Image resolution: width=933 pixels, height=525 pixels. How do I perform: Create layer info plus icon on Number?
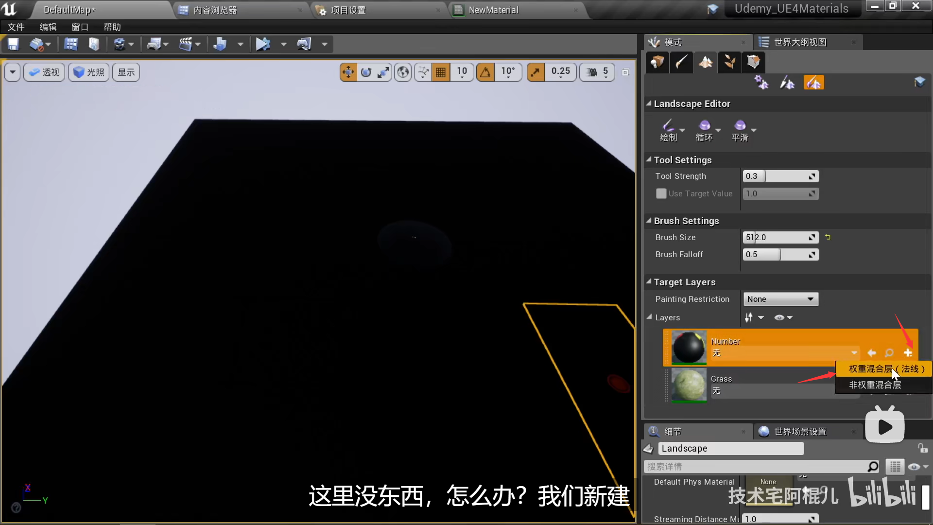click(x=908, y=353)
